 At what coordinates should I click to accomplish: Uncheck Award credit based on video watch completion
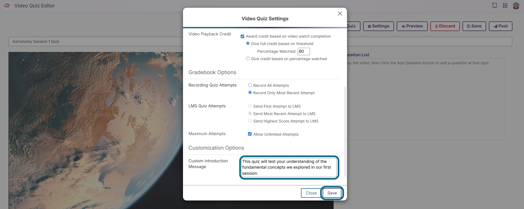pyautogui.click(x=242, y=36)
